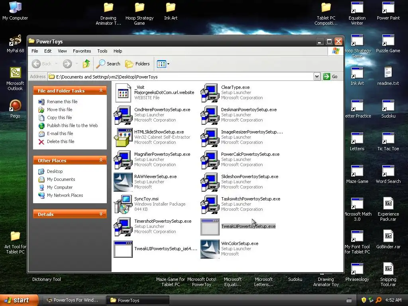408x306 pixels.
Task: Expand the Details panel
Action: (x=101, y=214)
